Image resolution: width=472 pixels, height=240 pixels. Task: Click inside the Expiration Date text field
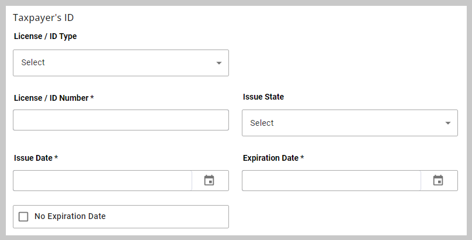click(x=331, y=181)
